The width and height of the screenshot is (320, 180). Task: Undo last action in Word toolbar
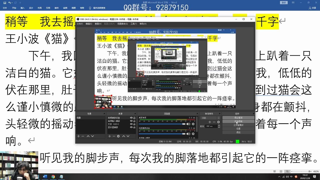[x=9, y=2]
